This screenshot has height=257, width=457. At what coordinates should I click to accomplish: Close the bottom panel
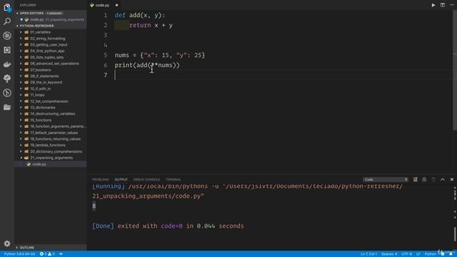point(452,179)
